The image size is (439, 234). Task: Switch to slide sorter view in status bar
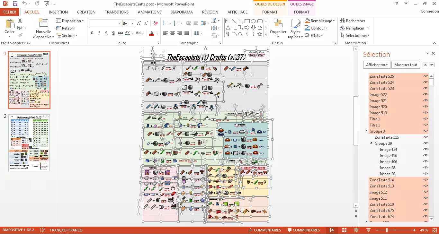[344, 230]
